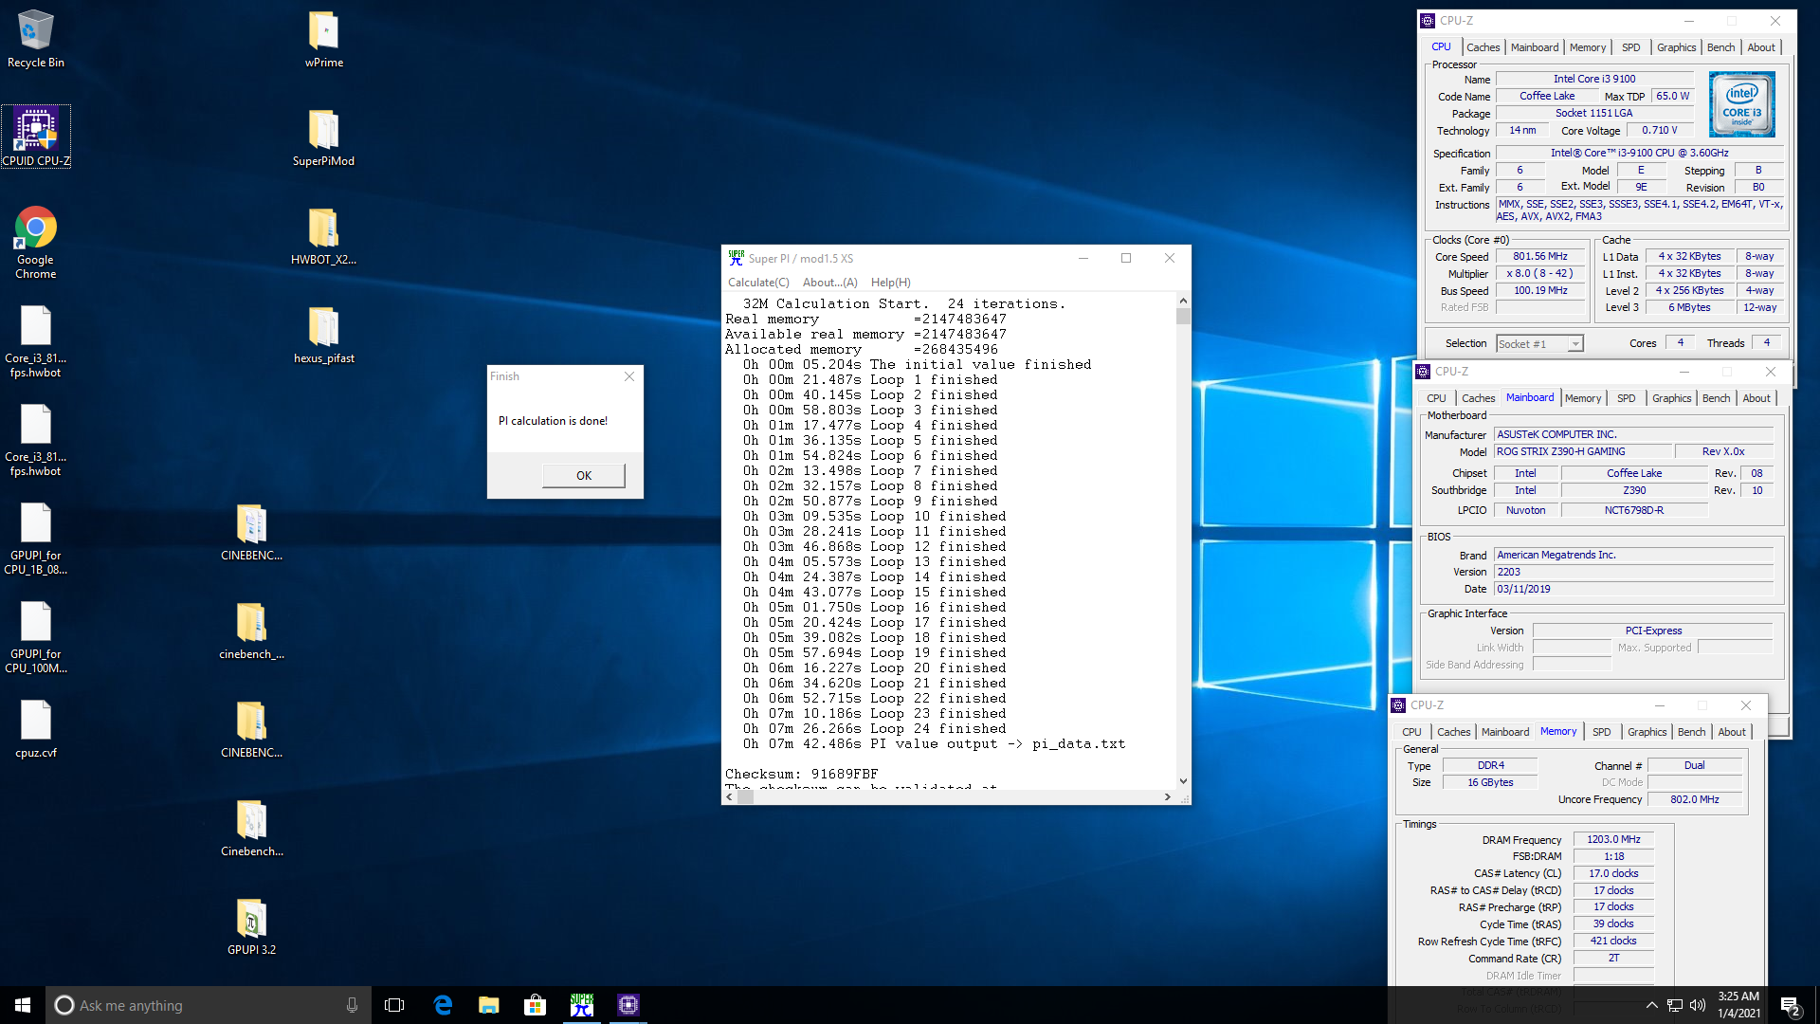Switch to CPU-Z taskbar icon

coord(628,1005)
